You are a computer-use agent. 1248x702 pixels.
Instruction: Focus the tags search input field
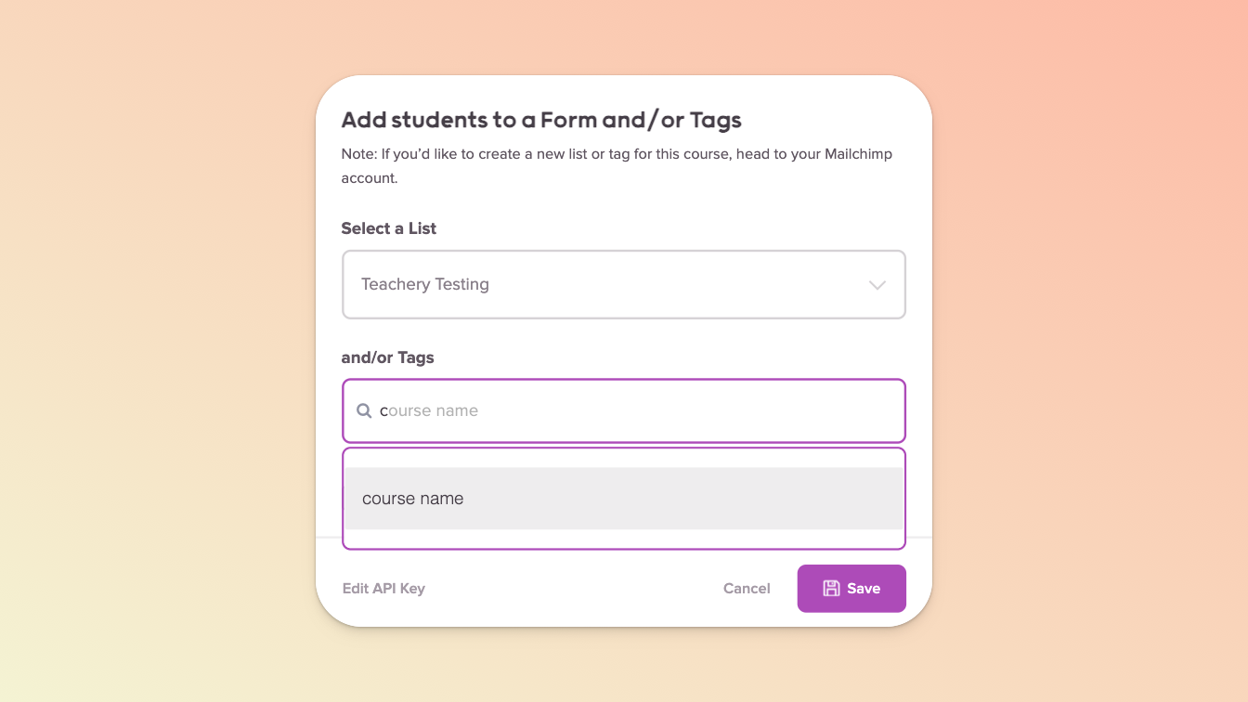tap(650, 410)
